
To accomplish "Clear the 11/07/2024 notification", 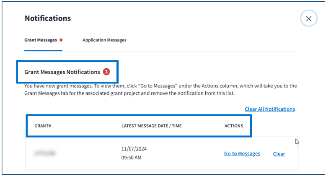I will point(279,154).
